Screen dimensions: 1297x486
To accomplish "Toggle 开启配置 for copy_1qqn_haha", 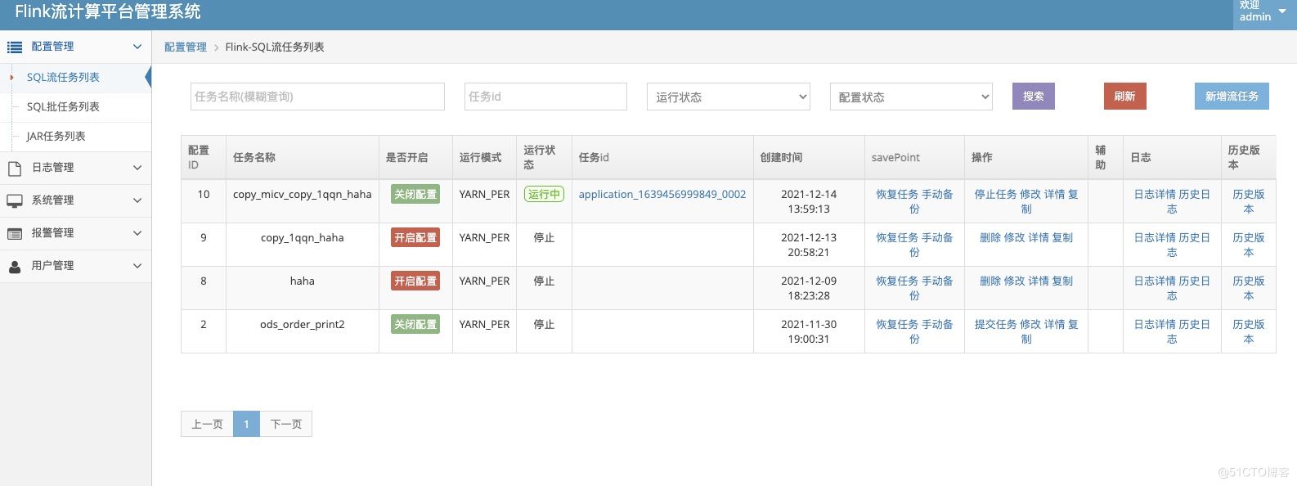I will [x=415, y=237].
